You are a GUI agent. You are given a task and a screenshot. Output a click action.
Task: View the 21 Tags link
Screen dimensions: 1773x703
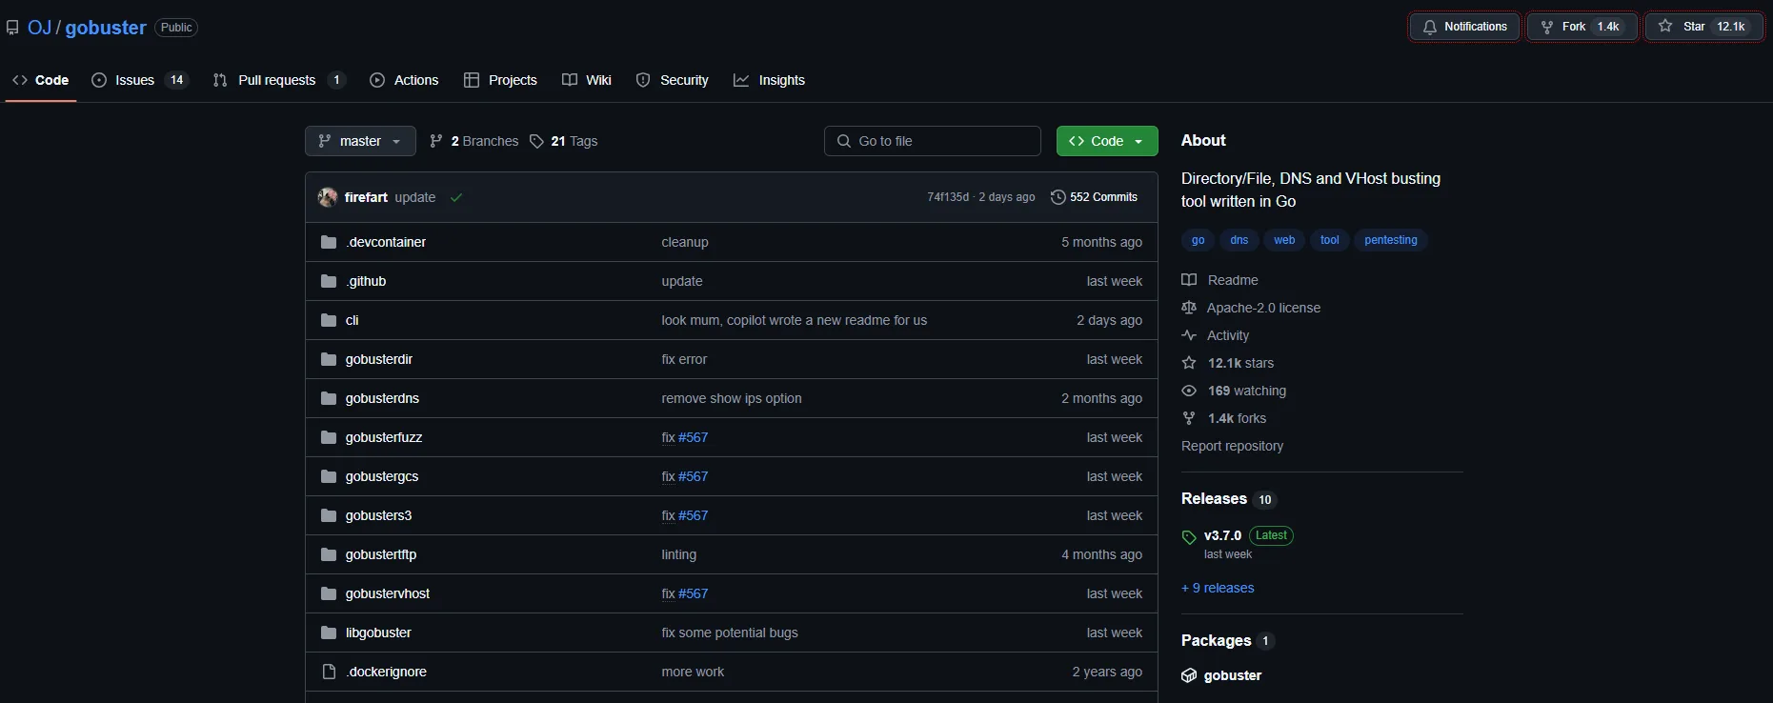[564, 141]
